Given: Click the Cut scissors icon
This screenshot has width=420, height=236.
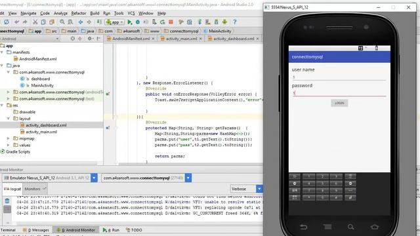Looking at the screenshot, I should click(35, 22).
